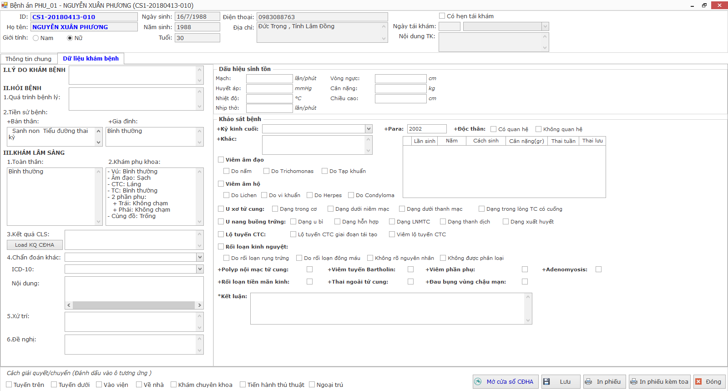
Task: Click the Lần sinh column header
Action: click(x=425, y=141)
